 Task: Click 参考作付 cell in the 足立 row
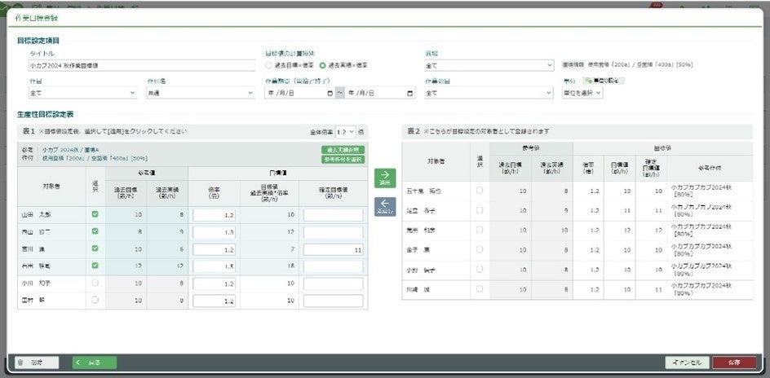(710, 210)
